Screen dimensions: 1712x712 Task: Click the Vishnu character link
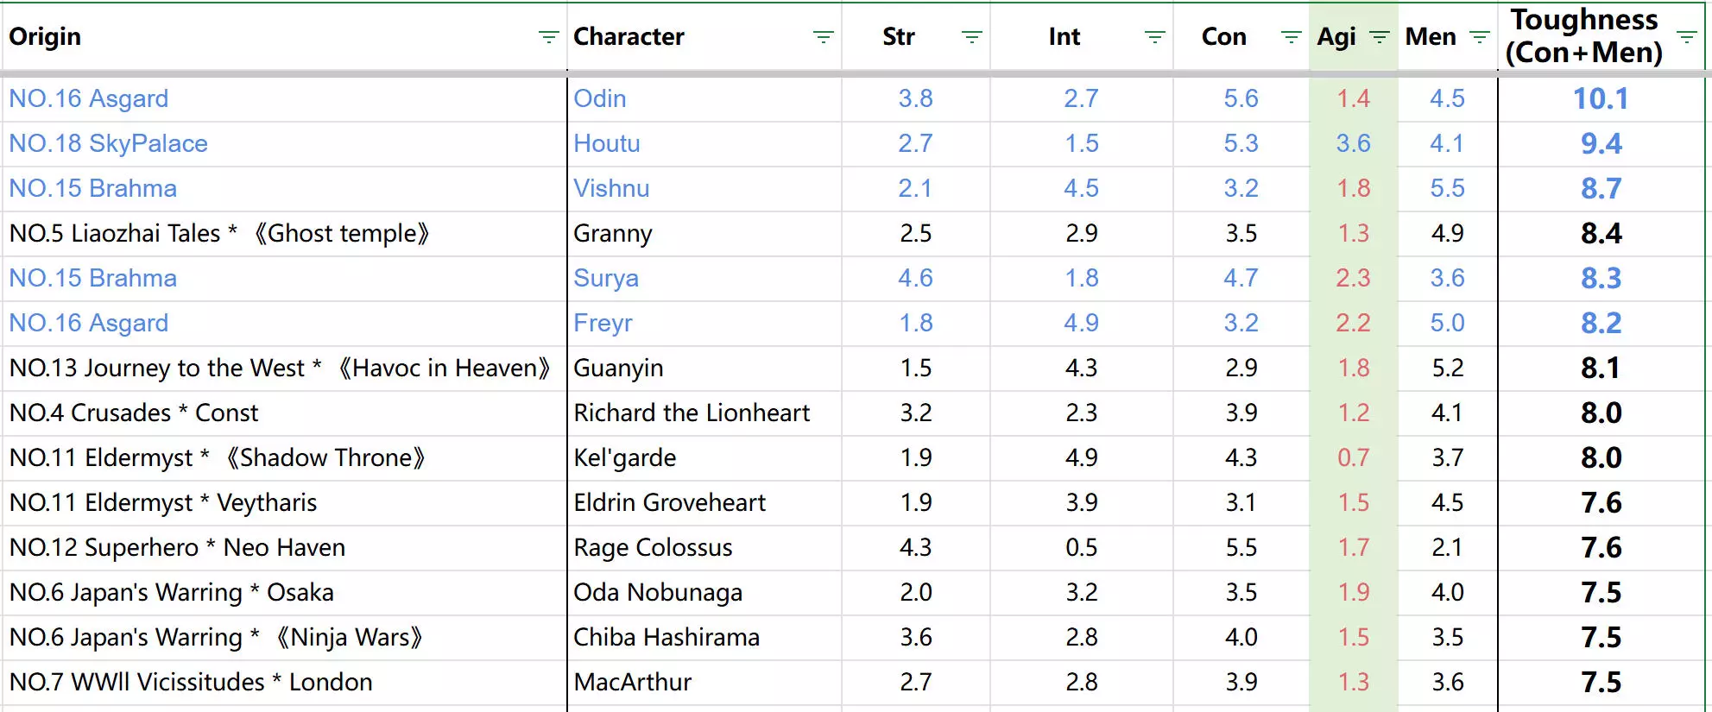[611, 189]
